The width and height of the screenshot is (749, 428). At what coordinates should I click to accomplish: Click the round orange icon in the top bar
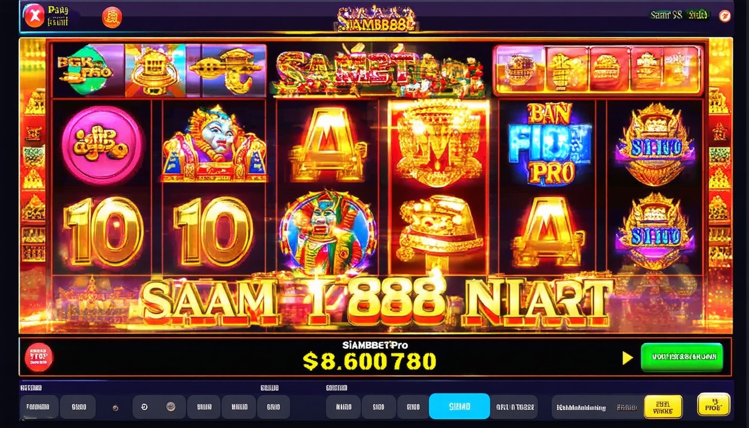coord(111,17)
